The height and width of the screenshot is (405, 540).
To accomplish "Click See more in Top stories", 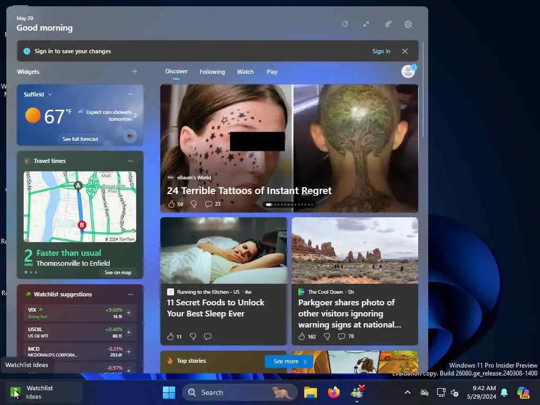I will pyautogui.click(x=288, y=361).
